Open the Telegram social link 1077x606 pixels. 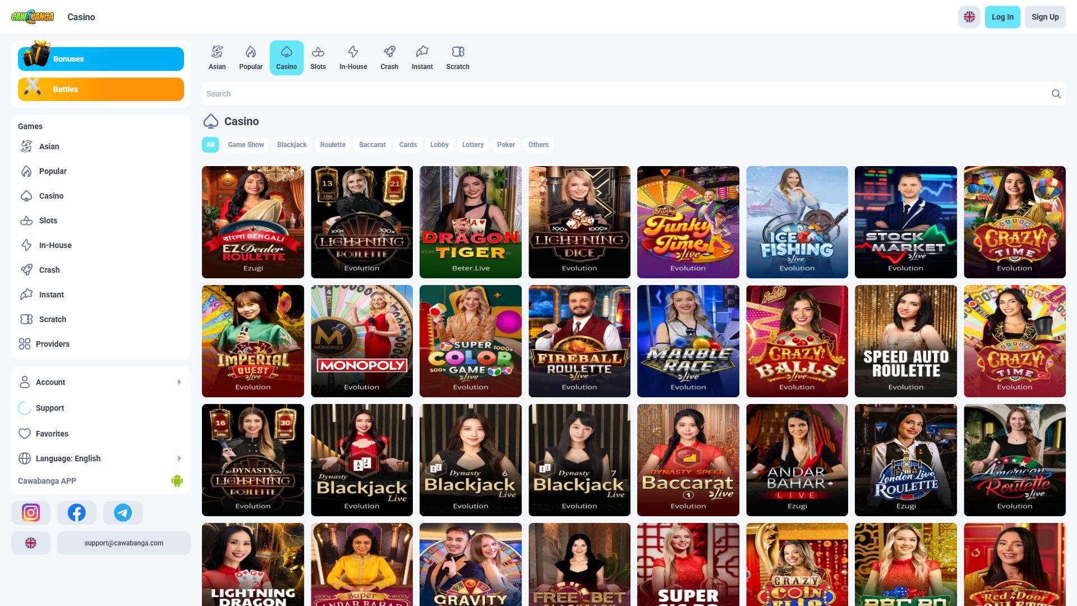click(x=123, y=512)
